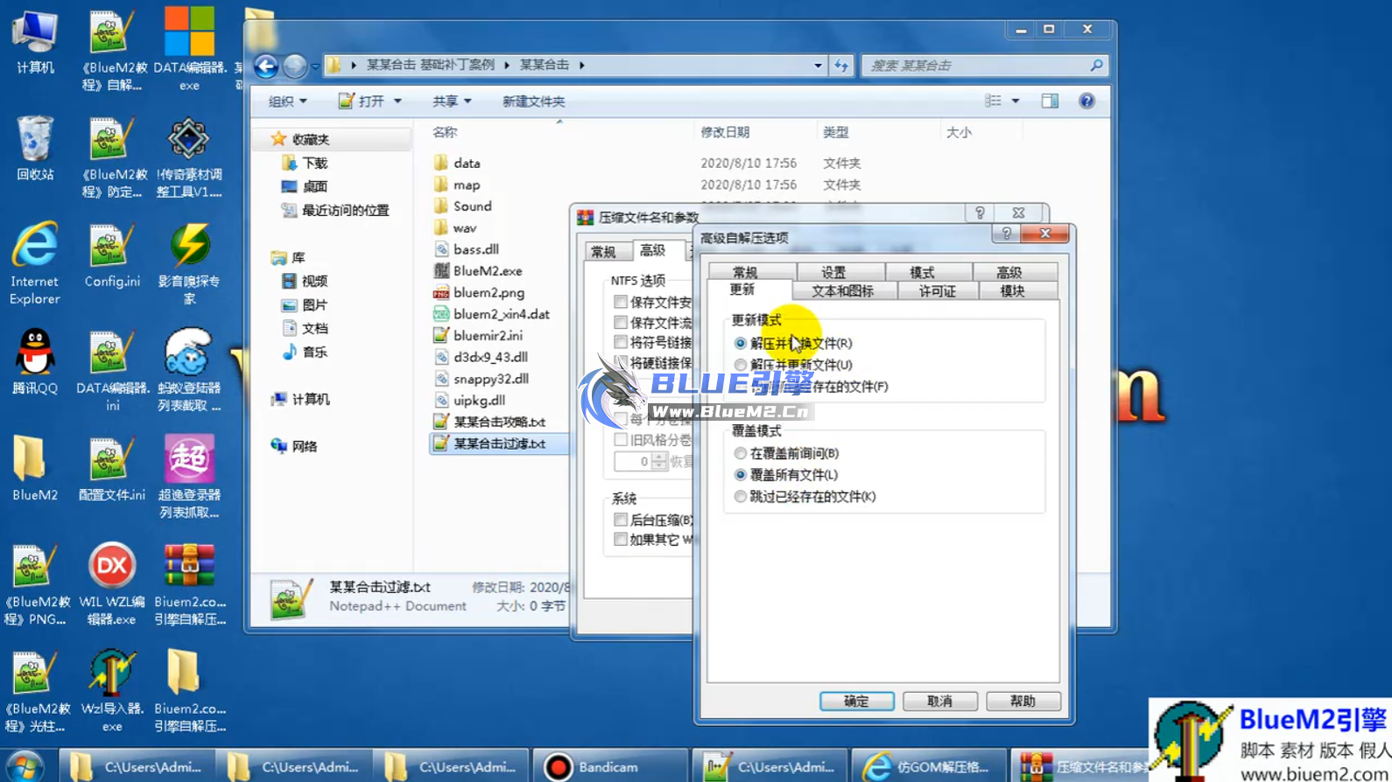Select the bluem2.png file
1392x782 pixels.
[489, 293]
